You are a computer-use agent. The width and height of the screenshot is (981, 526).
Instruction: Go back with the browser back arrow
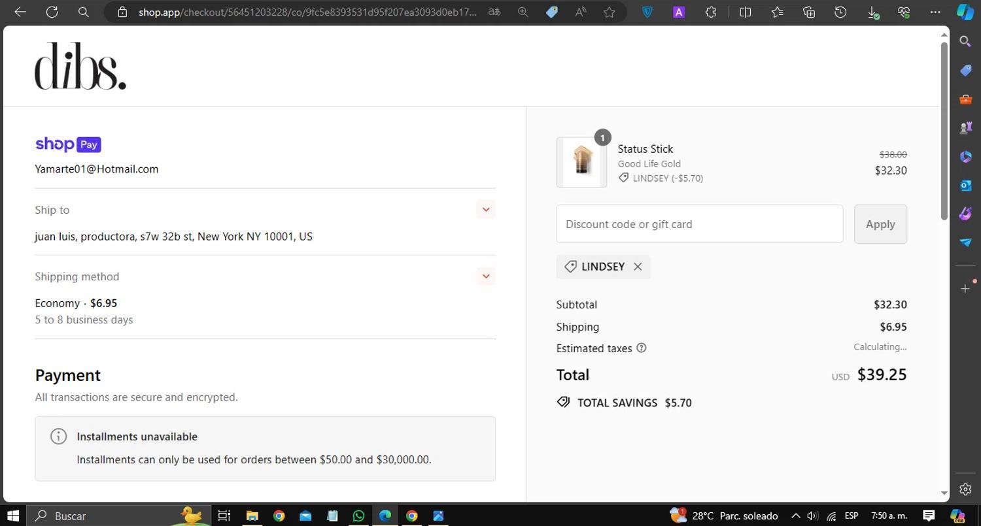click(20, 12)
